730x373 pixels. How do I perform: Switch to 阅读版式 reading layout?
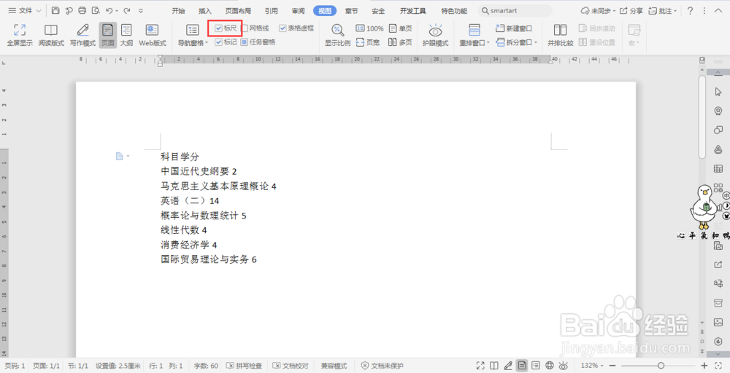[51, 35]
